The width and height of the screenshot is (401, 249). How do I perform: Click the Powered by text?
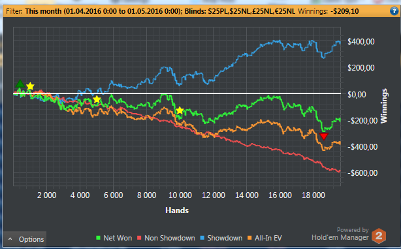[x=353, y=230]
